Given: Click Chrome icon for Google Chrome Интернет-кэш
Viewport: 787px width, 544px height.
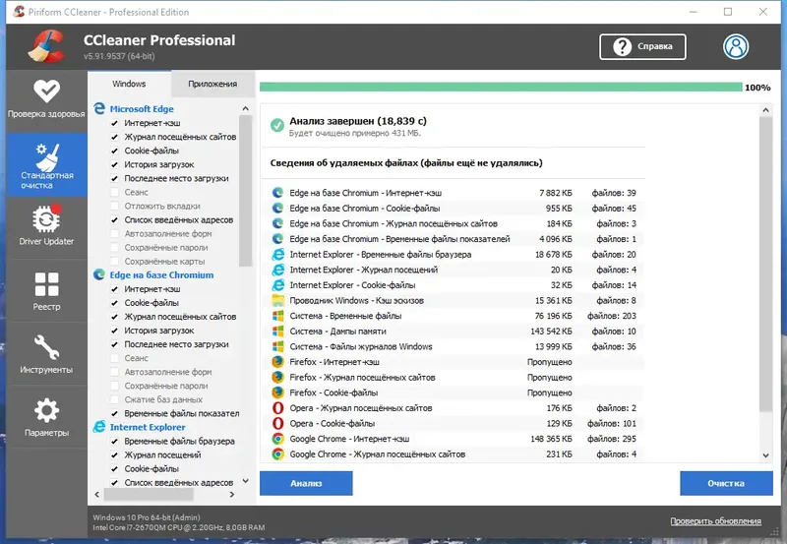Looking at the screenshot, I should pyautogui.click(x=277, y=439).
